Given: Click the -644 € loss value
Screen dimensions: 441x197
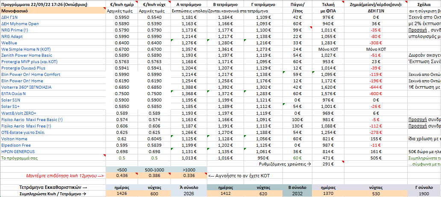Looking at the screenshot, I should click(376, 87).
